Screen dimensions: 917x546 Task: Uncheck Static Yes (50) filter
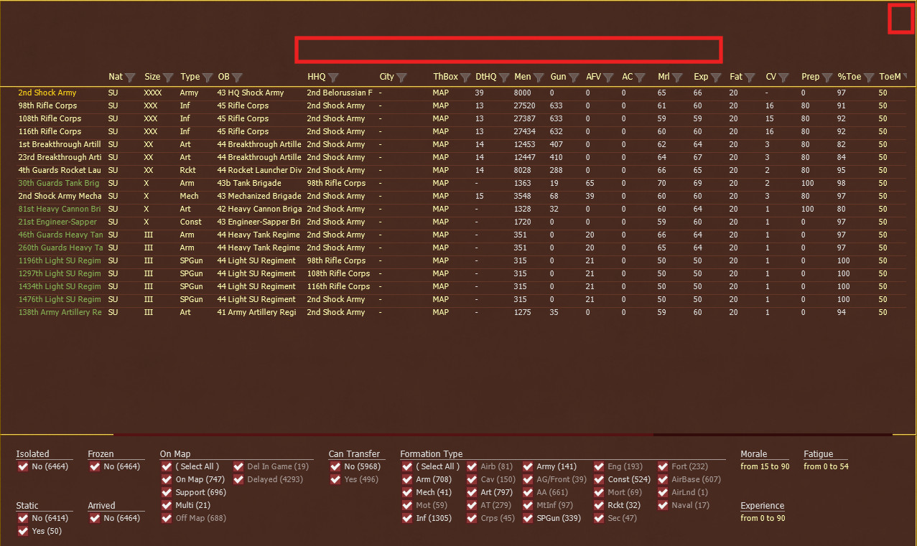pos(23,531)
